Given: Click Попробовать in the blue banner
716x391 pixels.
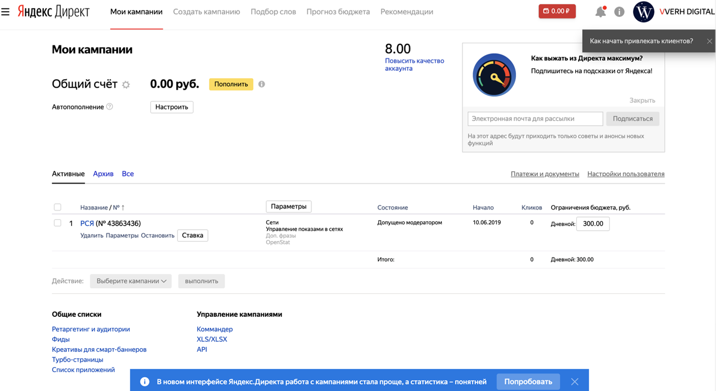Looking at the screenshot, I should pos(528,382).
